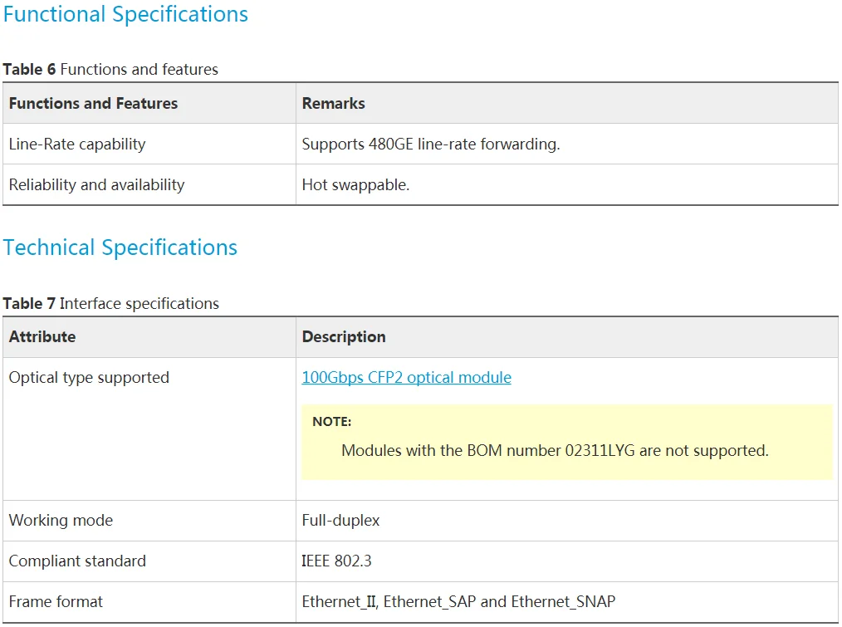Click the Full-duplex cell

pyautogui.click(x=567, y=521)
